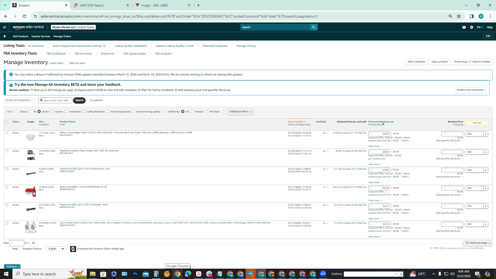Open Chrome's three-dot menu
This screenshot has height=279, width=496.
[x=490, y=16]
